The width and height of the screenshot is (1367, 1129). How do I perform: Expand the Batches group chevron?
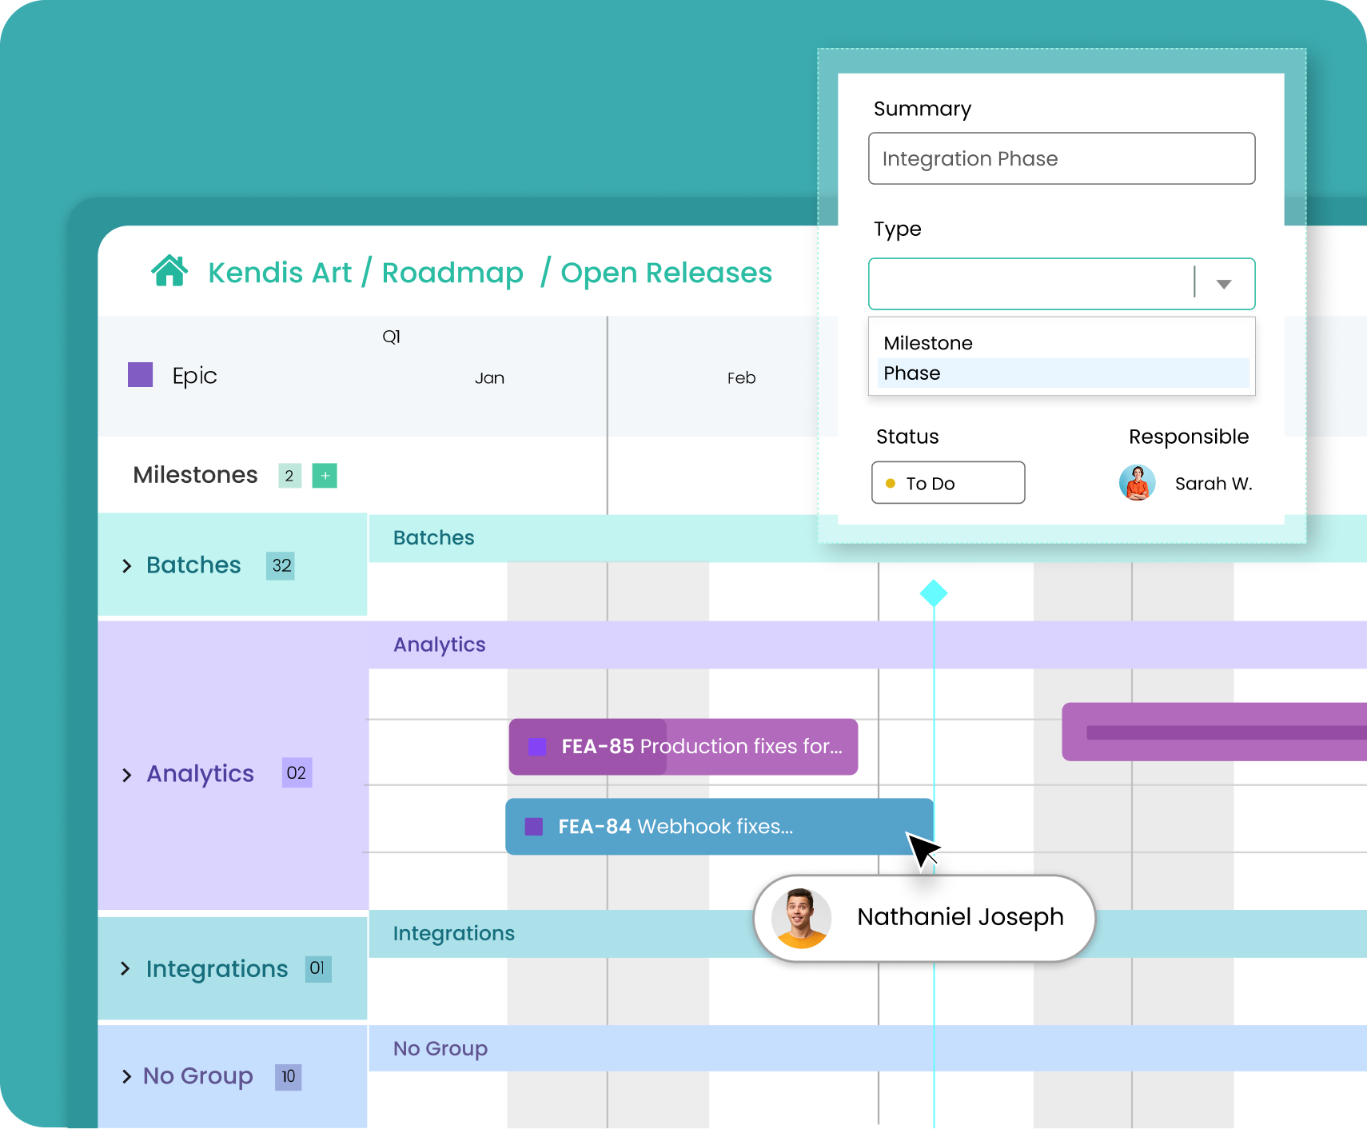click(126, 566)
